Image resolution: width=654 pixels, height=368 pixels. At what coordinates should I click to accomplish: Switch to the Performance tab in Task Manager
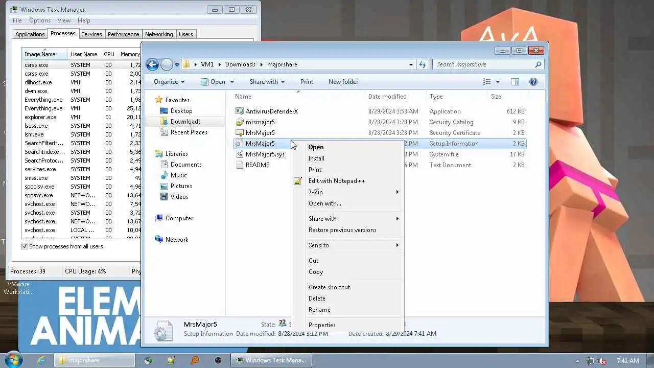[123, 34]
